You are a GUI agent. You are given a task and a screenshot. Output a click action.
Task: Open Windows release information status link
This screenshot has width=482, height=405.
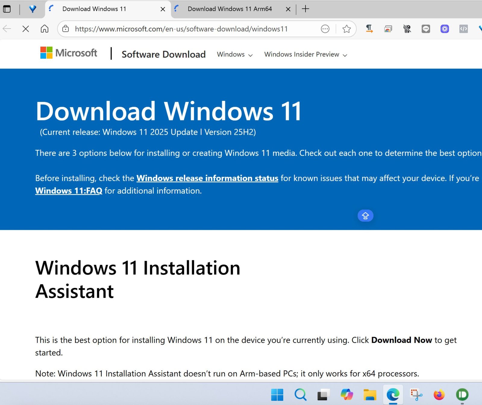[207, 178]
